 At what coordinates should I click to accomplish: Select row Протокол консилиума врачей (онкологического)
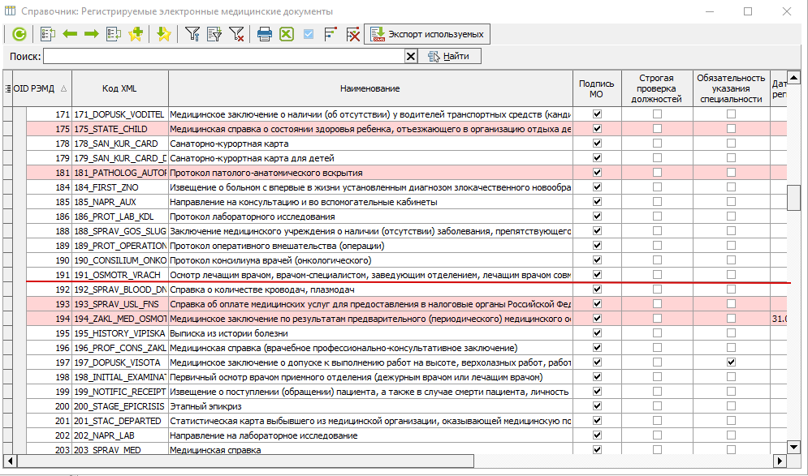[370, 260]
